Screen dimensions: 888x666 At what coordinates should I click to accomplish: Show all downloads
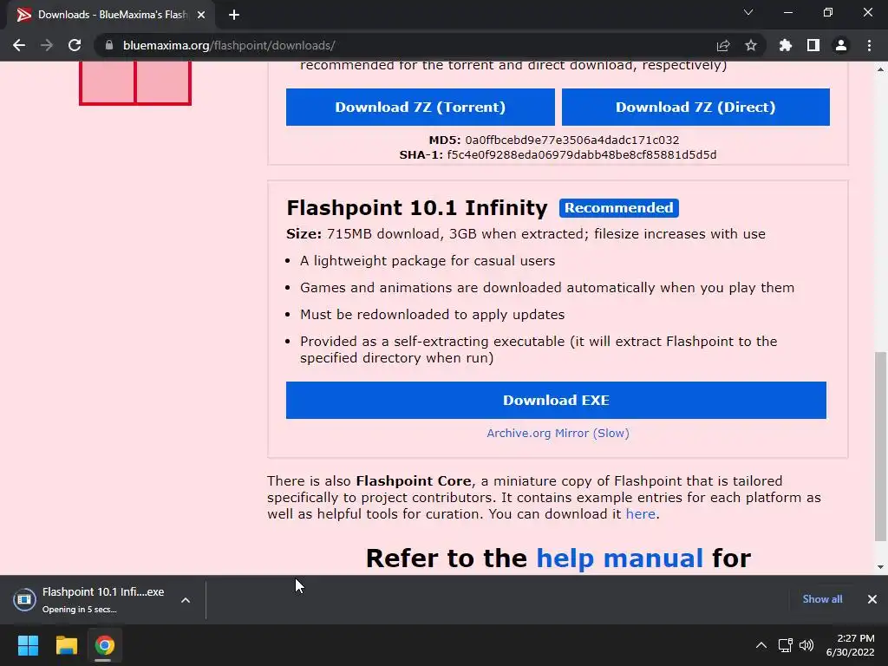click(822, 599)
